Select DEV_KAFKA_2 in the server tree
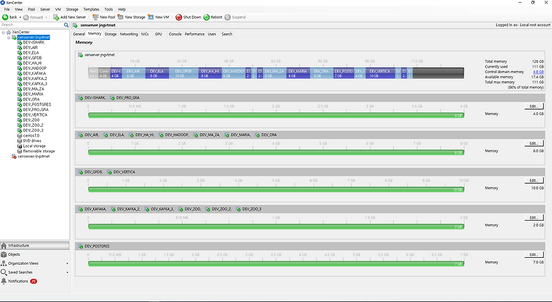 (35, 79)
